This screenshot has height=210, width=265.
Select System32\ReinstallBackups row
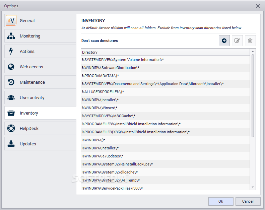point(165,164)
